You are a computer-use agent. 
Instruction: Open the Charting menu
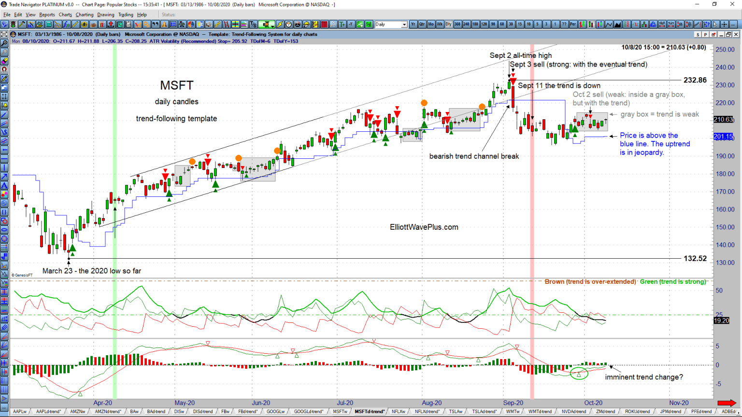85,14
